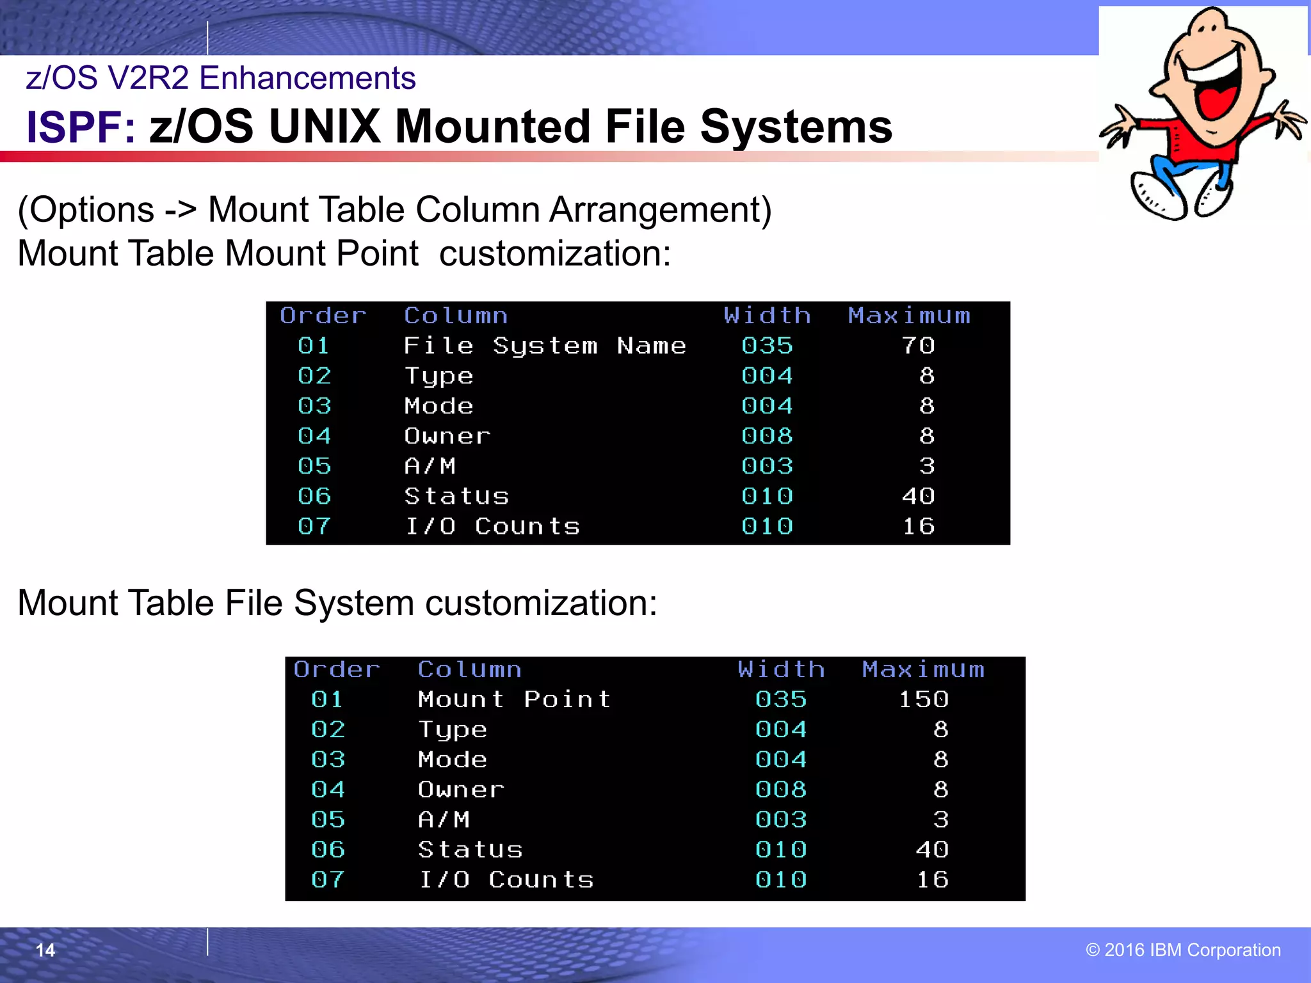Click 'Status' in the Mount Point table
Viewport: 1311px width, 983px height.
471,850
